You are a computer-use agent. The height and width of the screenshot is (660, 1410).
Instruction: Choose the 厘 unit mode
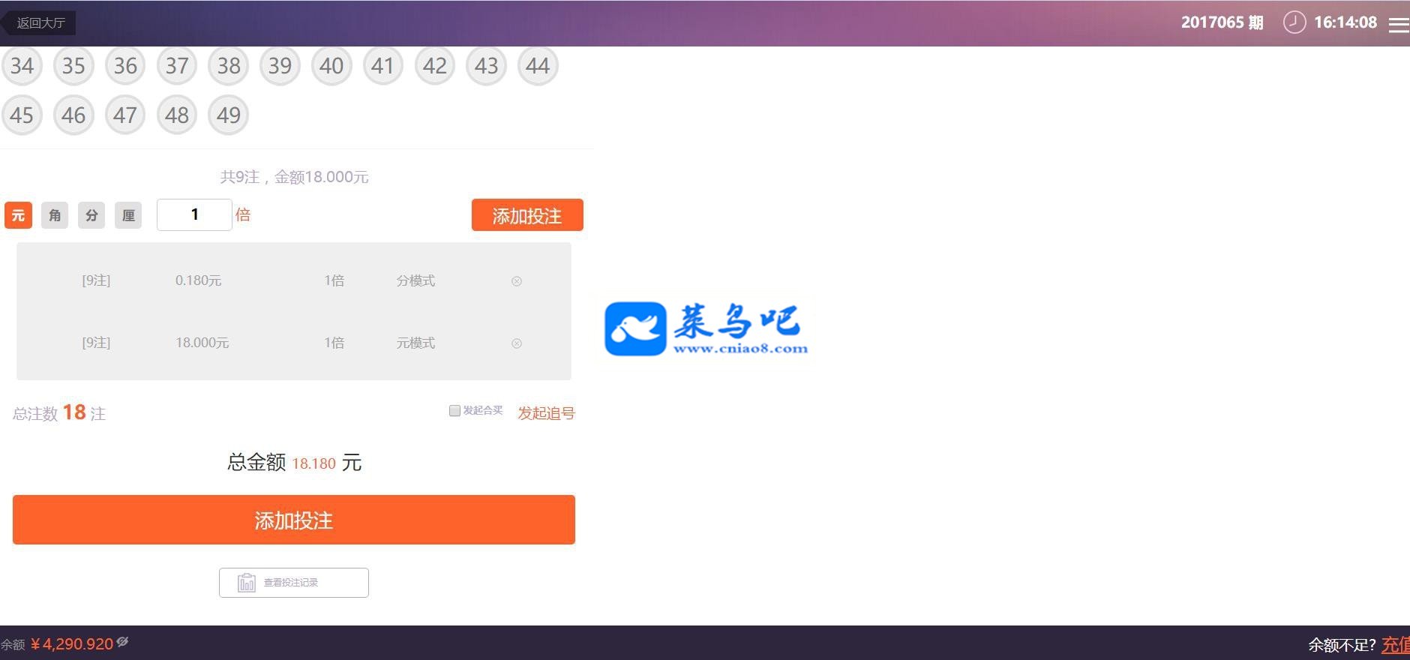(x=128, y=215)
